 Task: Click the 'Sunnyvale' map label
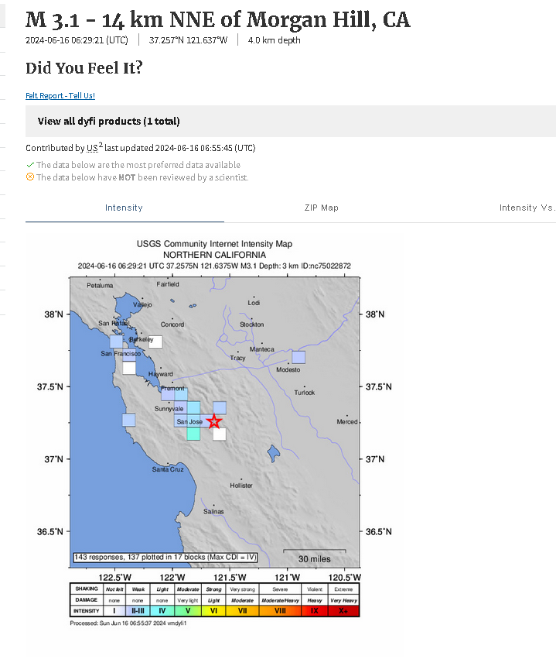tap(169, 409)
